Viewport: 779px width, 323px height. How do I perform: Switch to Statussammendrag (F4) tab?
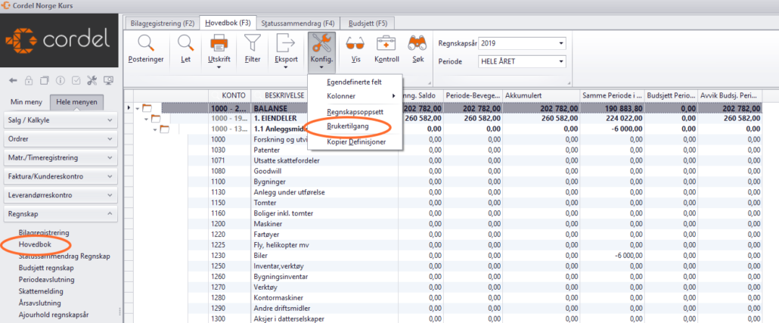pos(298,23)
